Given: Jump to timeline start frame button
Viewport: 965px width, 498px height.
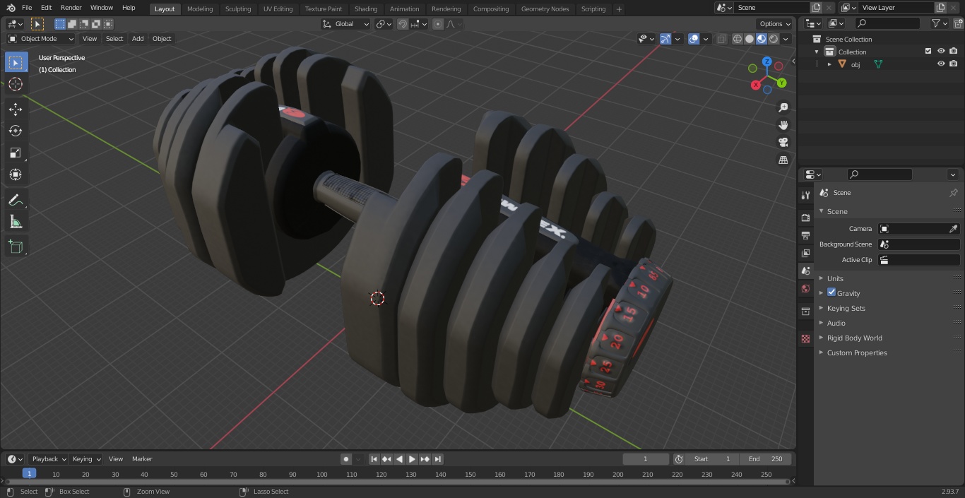Looking at the screenshot, I should pyautogui.click(x=374, y=459).
